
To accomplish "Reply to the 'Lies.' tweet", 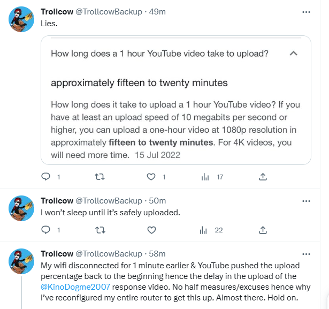I will click(46, 176).
